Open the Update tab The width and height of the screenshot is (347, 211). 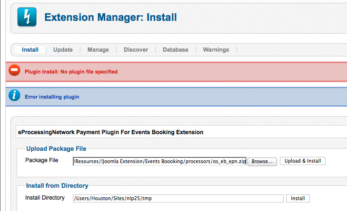(63, 50)
